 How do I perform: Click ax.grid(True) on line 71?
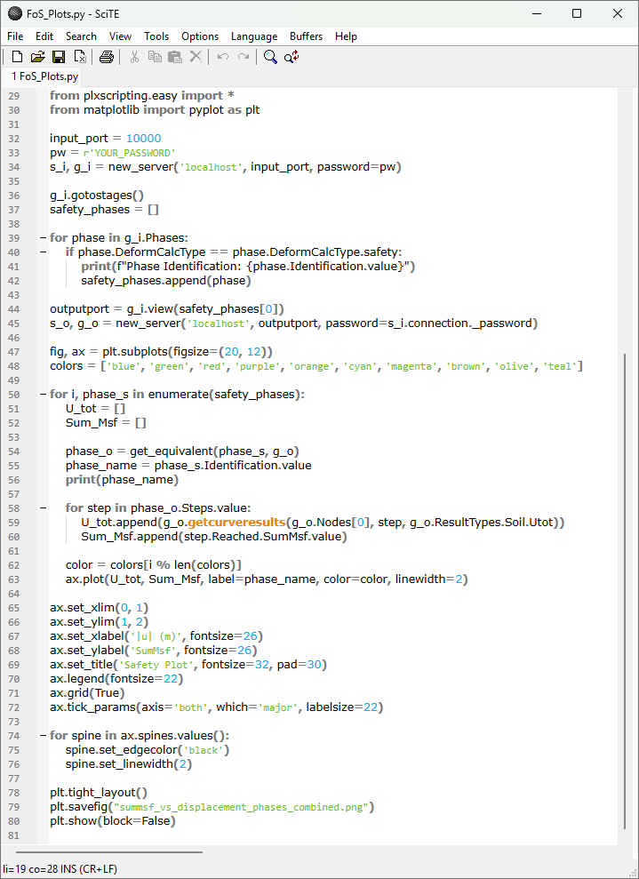(x=87, y=693)
